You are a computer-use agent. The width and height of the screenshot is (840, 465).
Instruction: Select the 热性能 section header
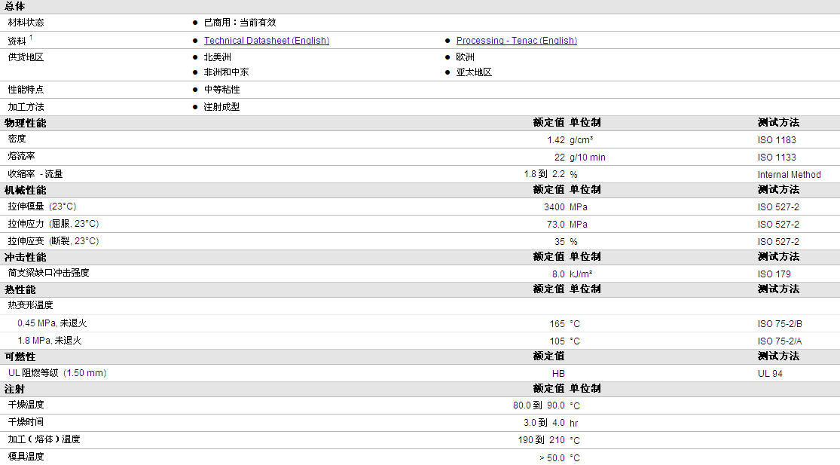(20, 289)
